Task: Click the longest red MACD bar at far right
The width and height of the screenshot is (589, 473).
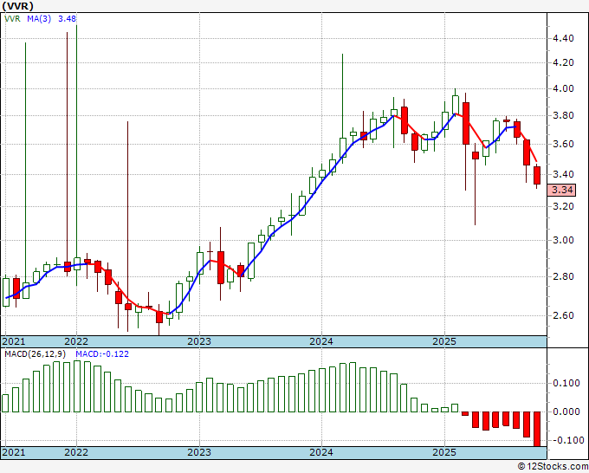Action: 537,429
